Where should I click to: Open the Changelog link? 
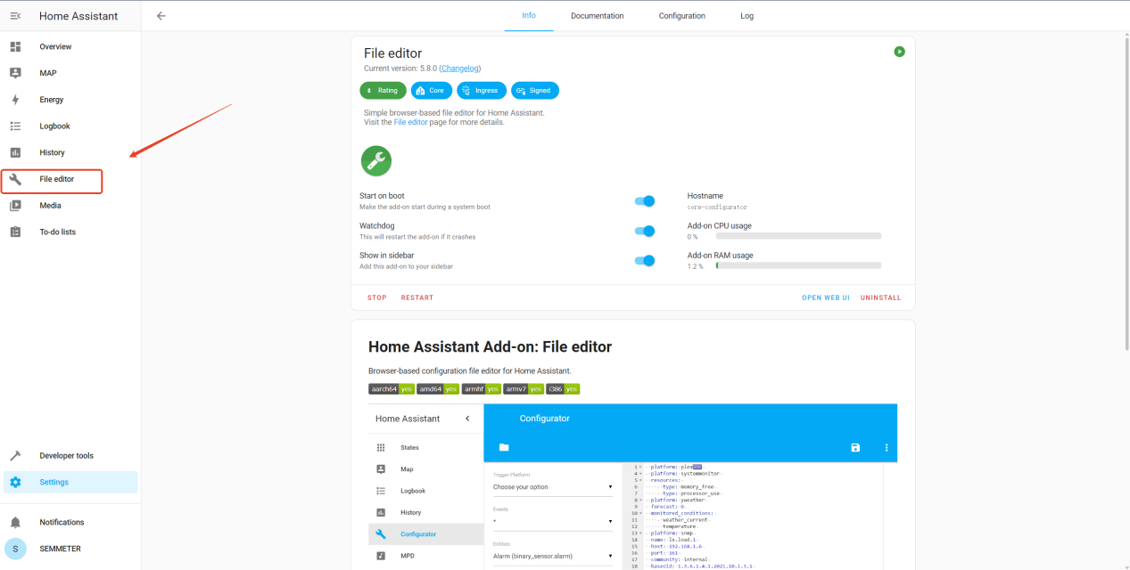point(460,69)
